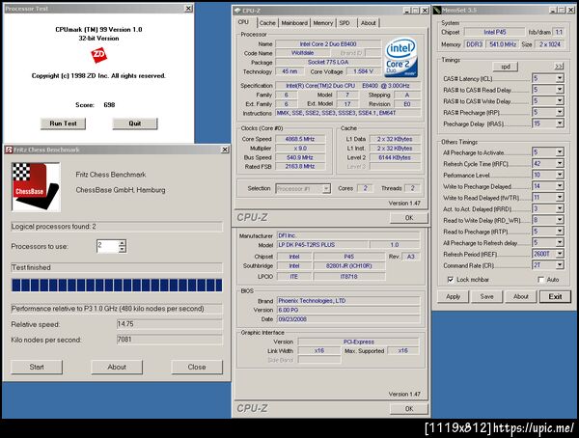Click the CPU-Z title bar icon

point(237,11)
